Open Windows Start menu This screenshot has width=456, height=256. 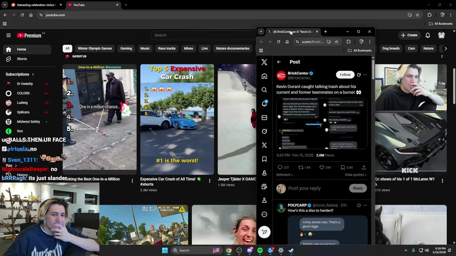[x=165, y=250]
